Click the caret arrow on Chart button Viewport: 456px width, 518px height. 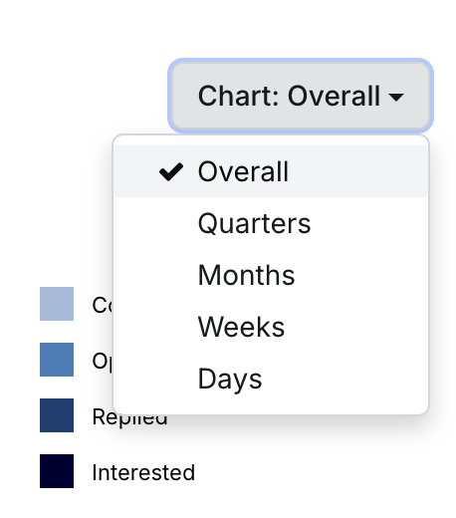pyautogui.click(x=396, y=97)
